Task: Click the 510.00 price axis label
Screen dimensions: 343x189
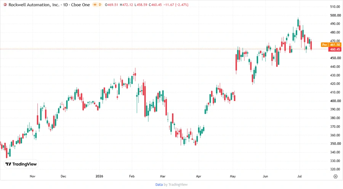Action: [335, 7]
